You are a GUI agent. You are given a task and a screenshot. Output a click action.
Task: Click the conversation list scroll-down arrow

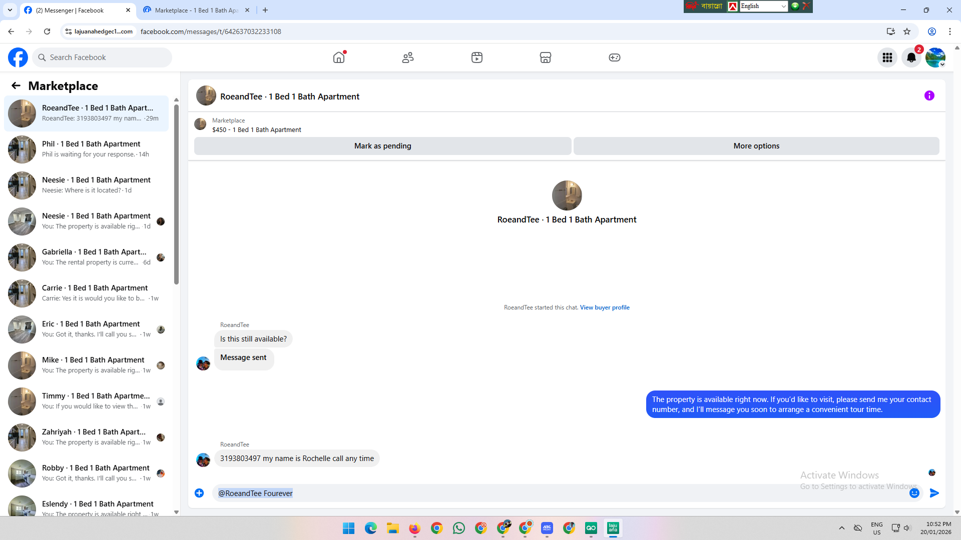176,512
